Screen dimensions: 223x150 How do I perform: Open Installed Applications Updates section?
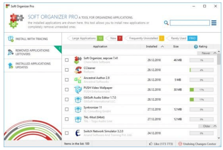33,65
